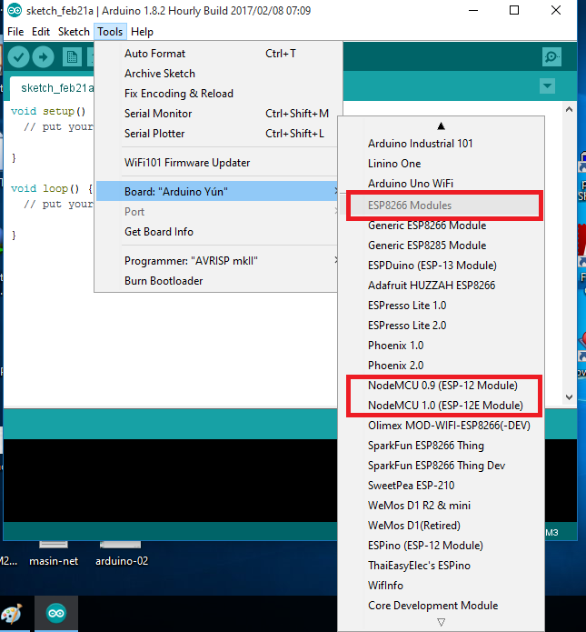Choose ESPino (ESP-12 Module) board
Screen dimensions: 586x632
tap(441, 546)
